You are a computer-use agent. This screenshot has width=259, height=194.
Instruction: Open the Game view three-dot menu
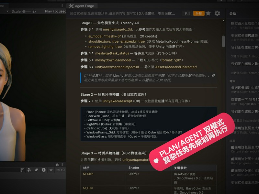(62, 6)
